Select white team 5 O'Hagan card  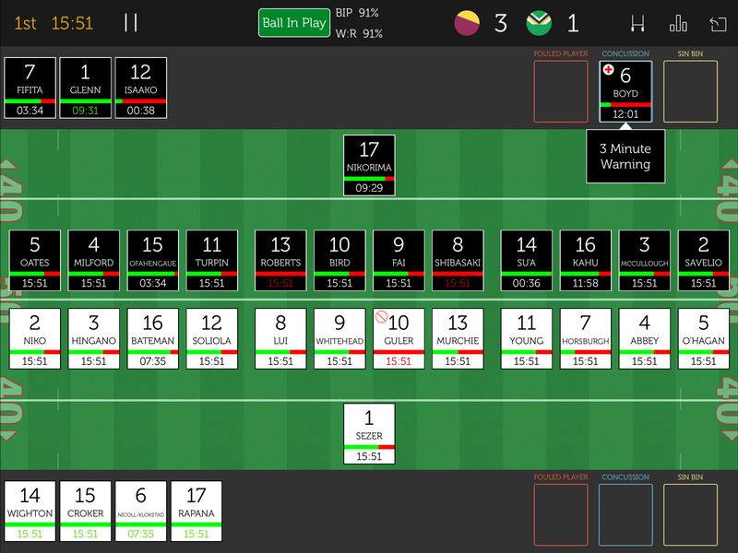coord(704,338)
